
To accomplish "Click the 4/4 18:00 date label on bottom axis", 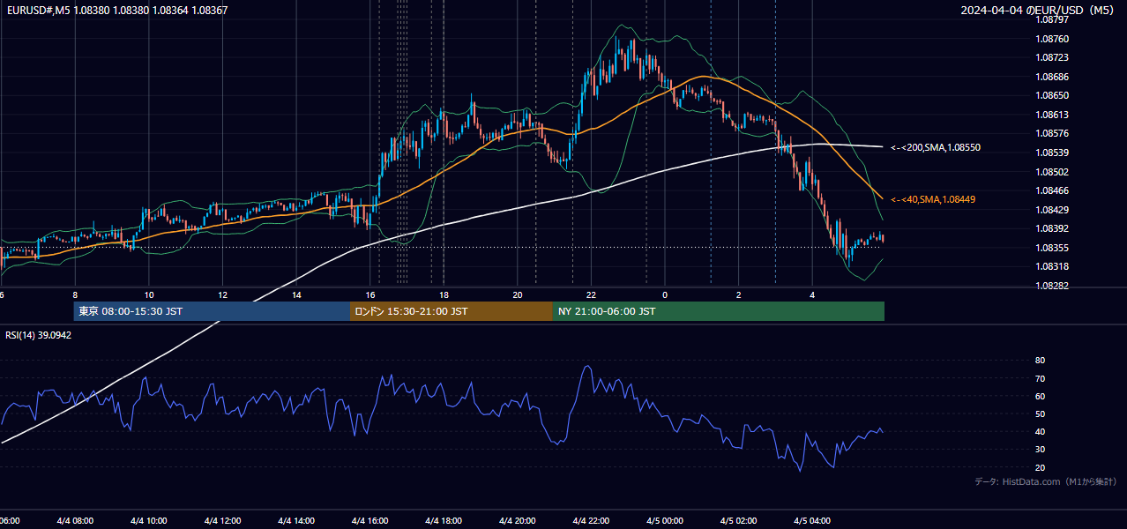I will point(444,521).
